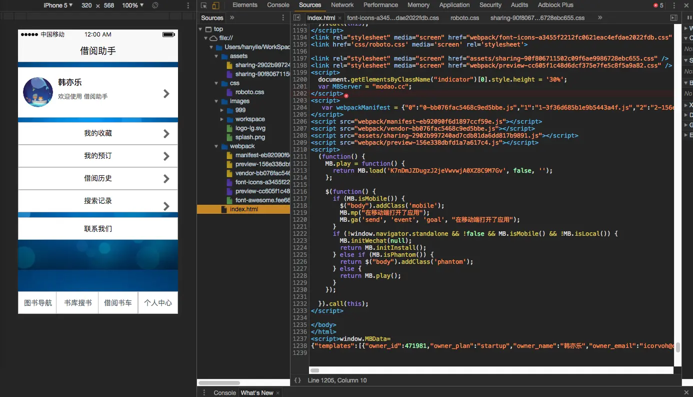Collapse the file:// tree node

click(205, 39)
